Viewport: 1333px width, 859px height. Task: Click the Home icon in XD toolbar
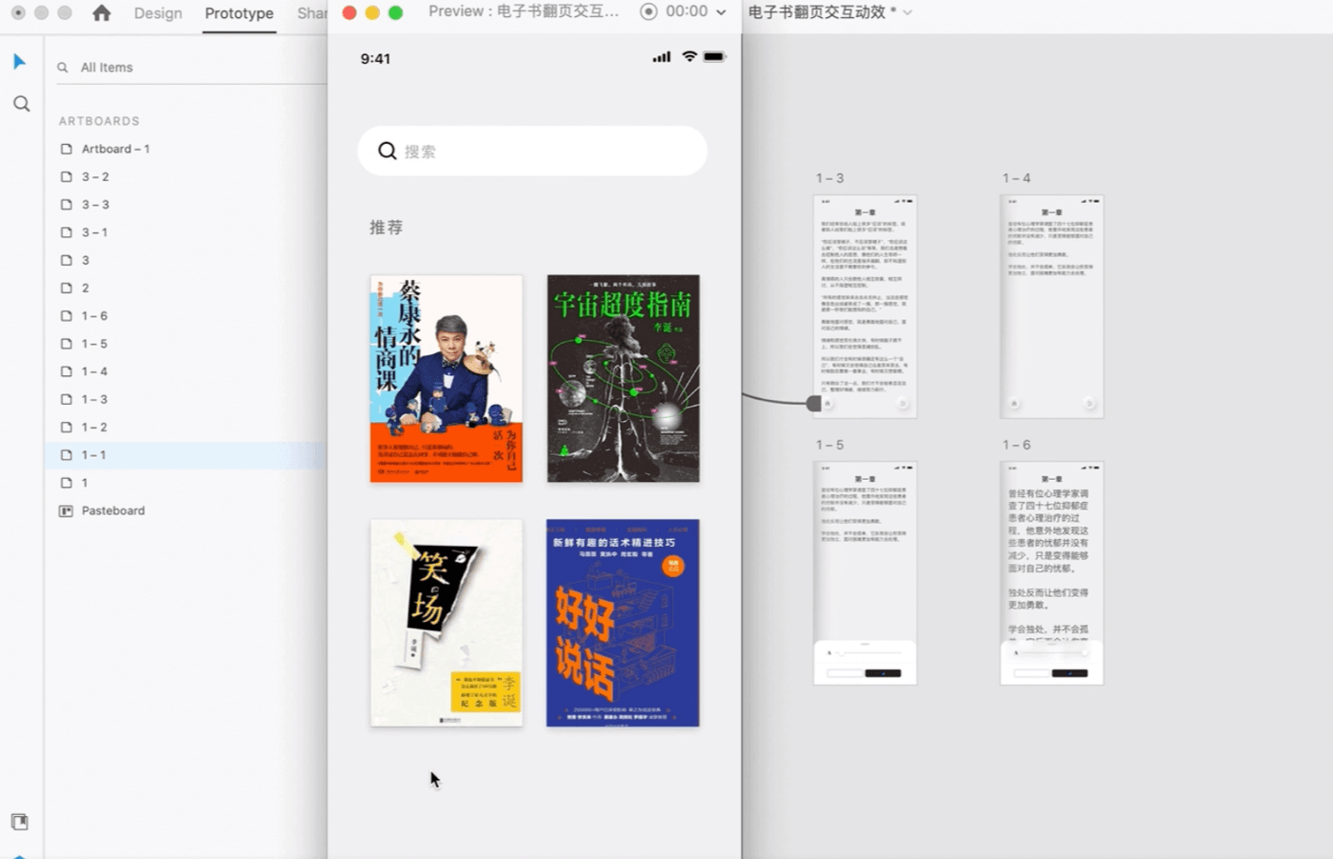102,12
